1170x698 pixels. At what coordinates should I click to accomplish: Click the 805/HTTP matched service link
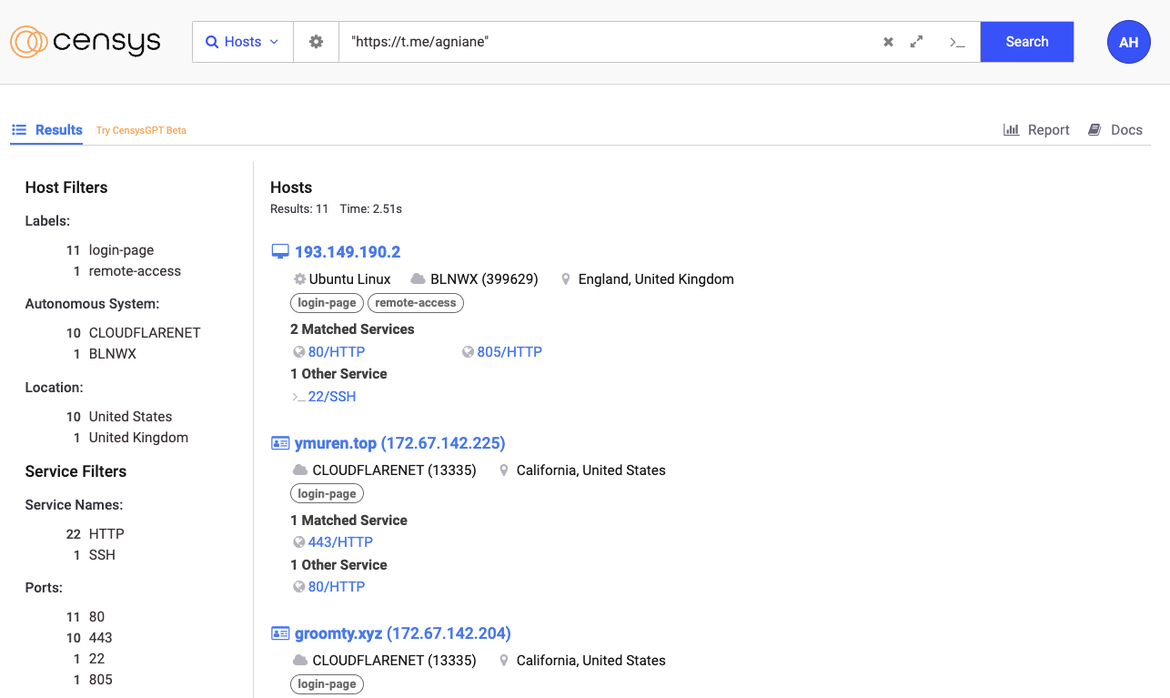(509, 352)
